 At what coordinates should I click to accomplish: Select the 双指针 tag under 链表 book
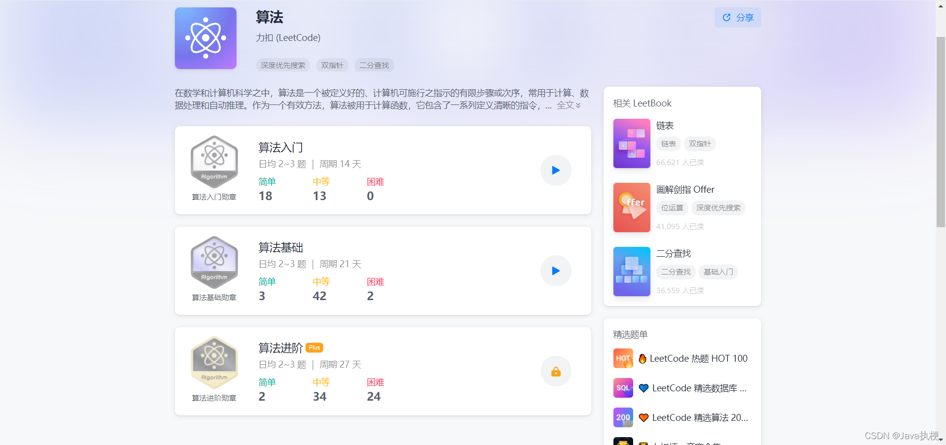click(x=700, y=144)
